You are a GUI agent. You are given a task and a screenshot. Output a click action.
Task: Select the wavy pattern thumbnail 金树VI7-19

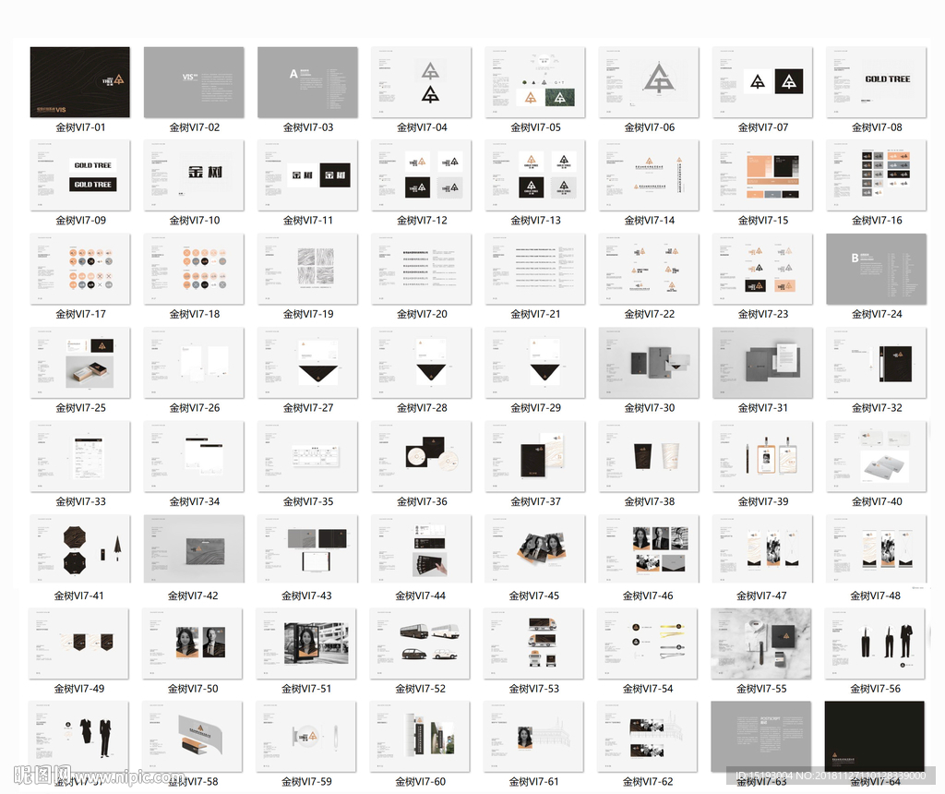(x=307, y=269)
